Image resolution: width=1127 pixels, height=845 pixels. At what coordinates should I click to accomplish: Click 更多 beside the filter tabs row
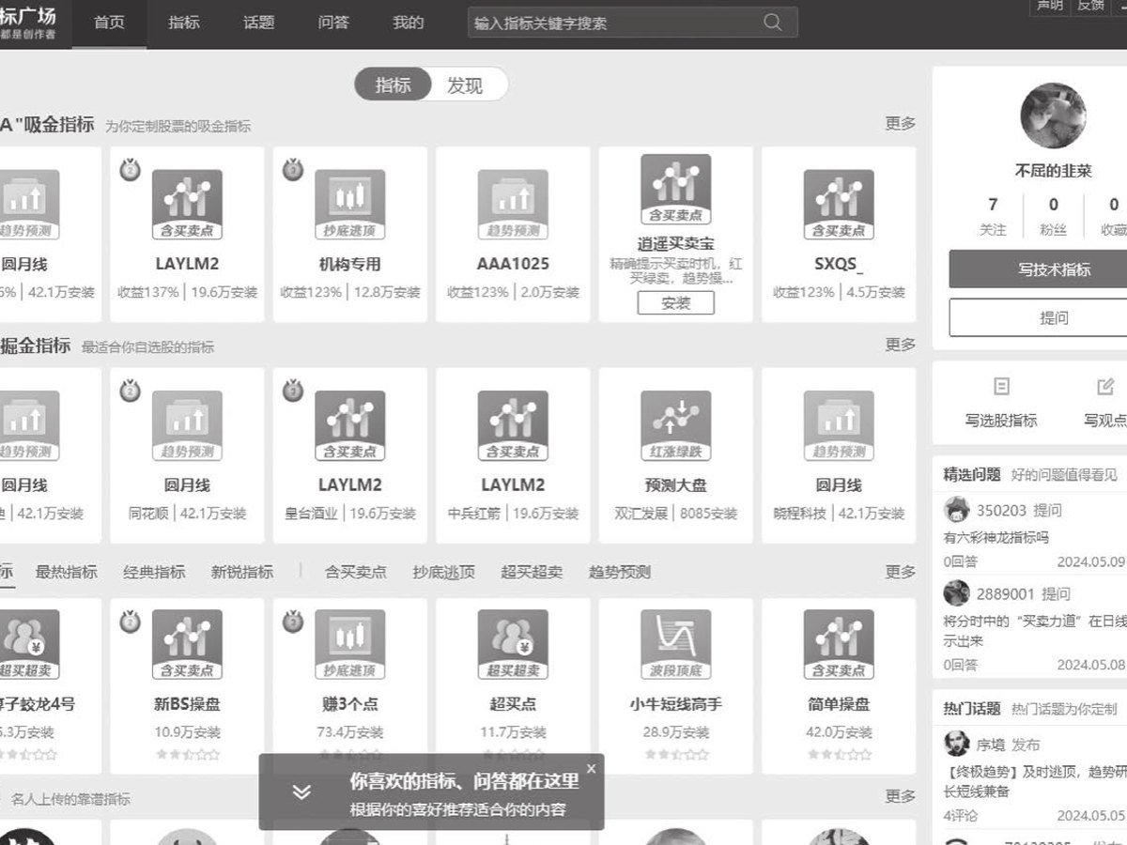(x=900, y=572)
